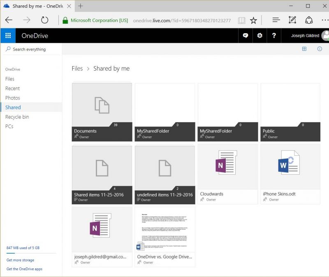This screenshot has height=277, width=329.
Task: Open OneDrive settings via the gear icon
Action: (x=259, y=36)
